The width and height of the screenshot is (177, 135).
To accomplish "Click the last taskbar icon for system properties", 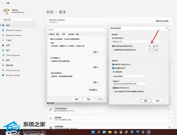I will pyautogui.click(x=149, y=132).
